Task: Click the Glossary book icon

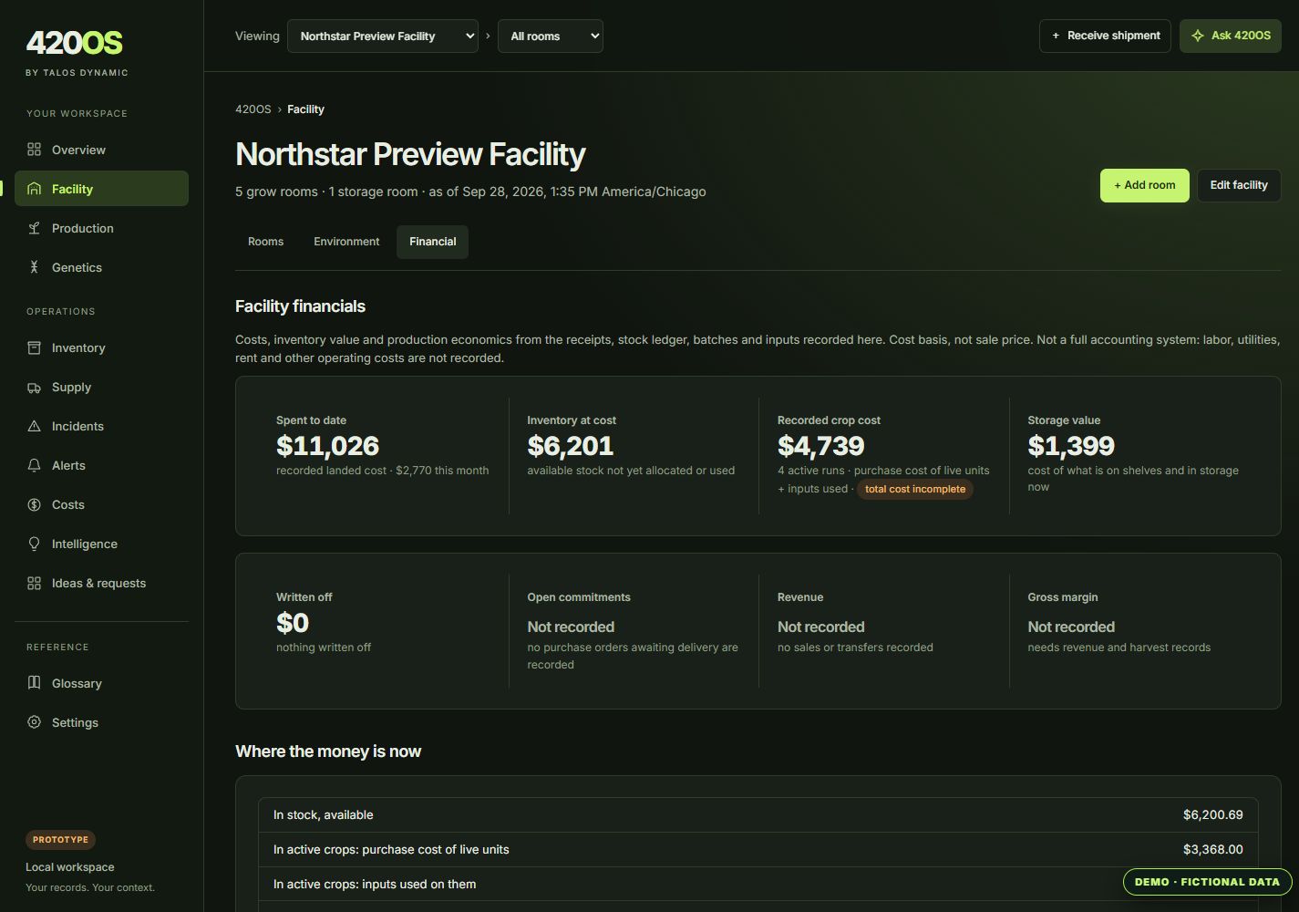Action: click(x=34, y=683)
